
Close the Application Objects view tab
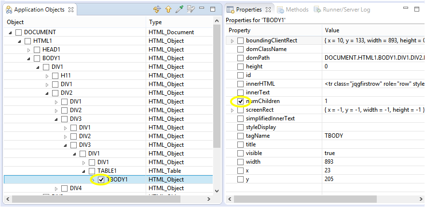(x=70, y=10)
